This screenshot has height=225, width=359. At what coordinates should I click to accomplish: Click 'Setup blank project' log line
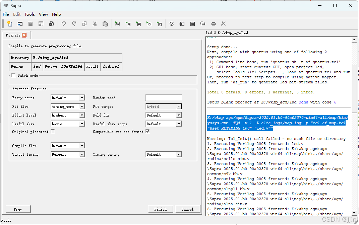(272, 102)
